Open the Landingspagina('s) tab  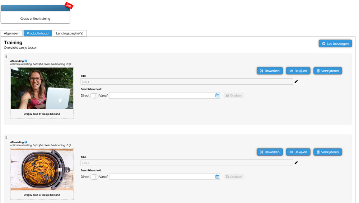click(70, 33)
